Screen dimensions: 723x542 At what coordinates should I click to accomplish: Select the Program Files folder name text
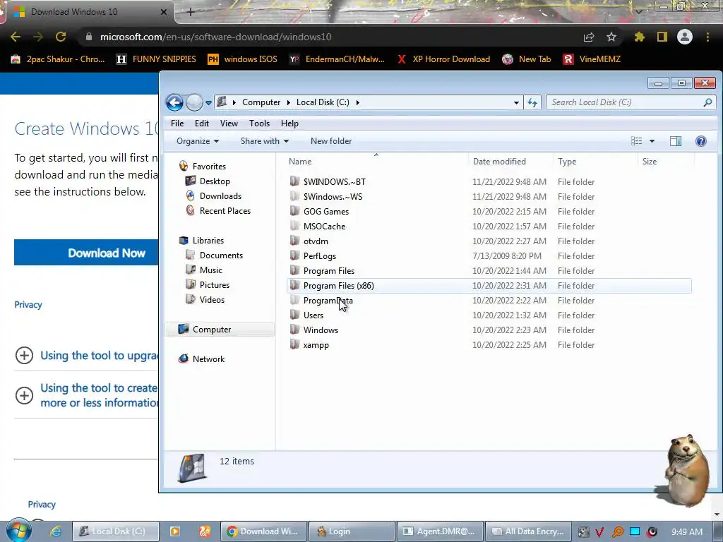[329, 270]
